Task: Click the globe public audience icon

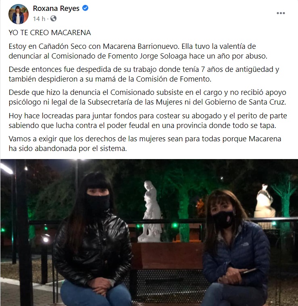Action: pos(53,19)
